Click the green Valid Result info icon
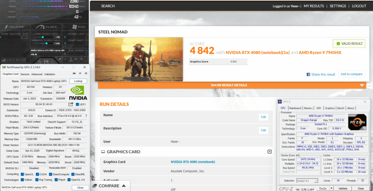 pos(338,44)
